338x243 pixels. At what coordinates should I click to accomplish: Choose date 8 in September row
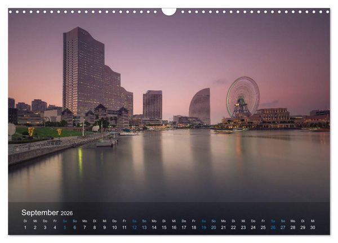95,227
